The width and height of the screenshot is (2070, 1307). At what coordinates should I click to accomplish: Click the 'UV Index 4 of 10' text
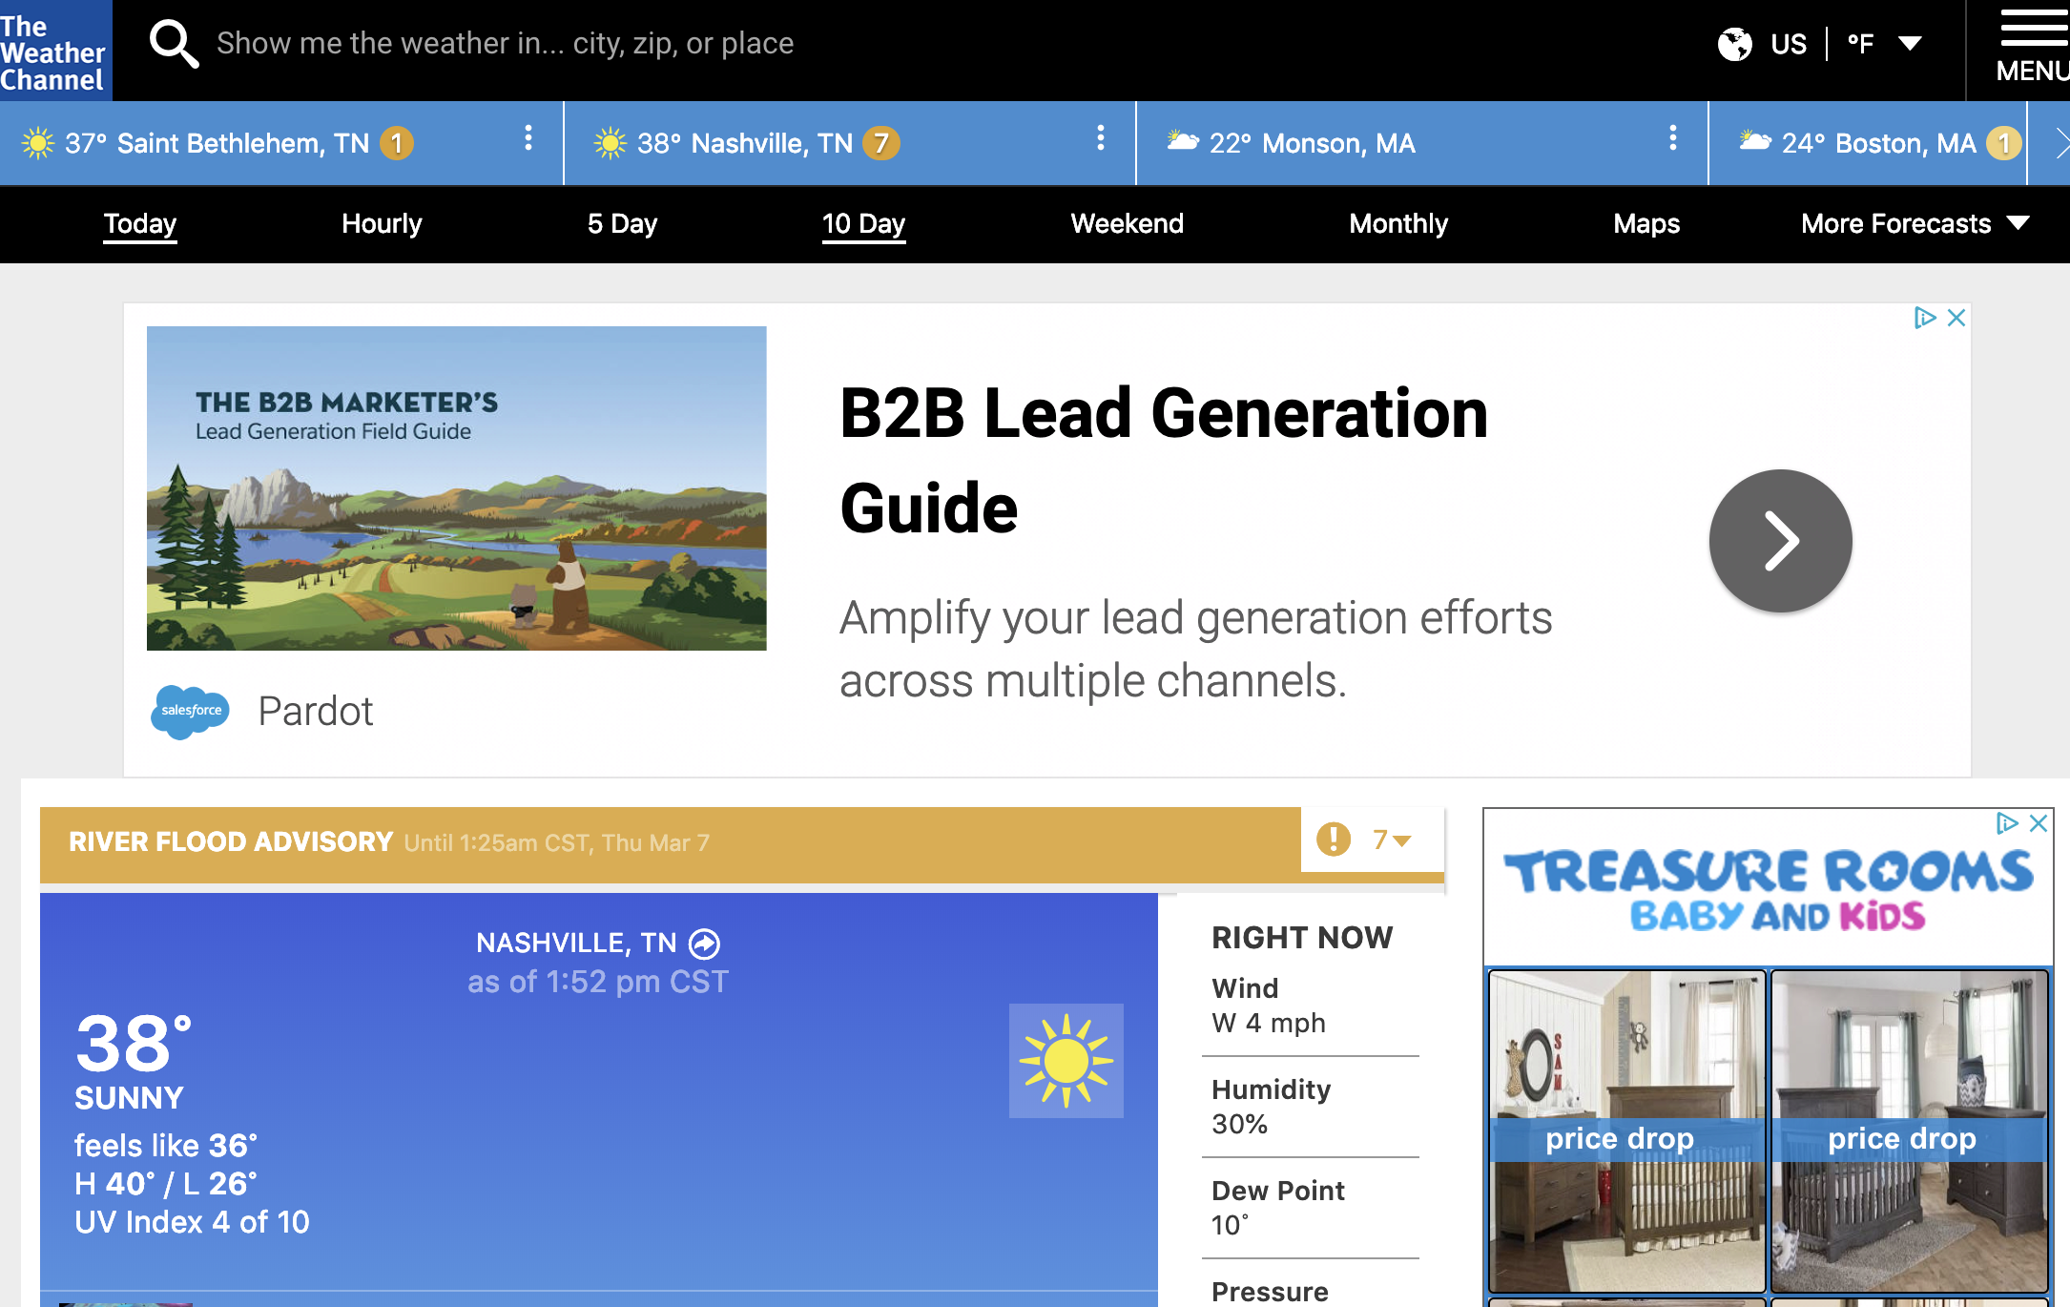click(192, 1222)
